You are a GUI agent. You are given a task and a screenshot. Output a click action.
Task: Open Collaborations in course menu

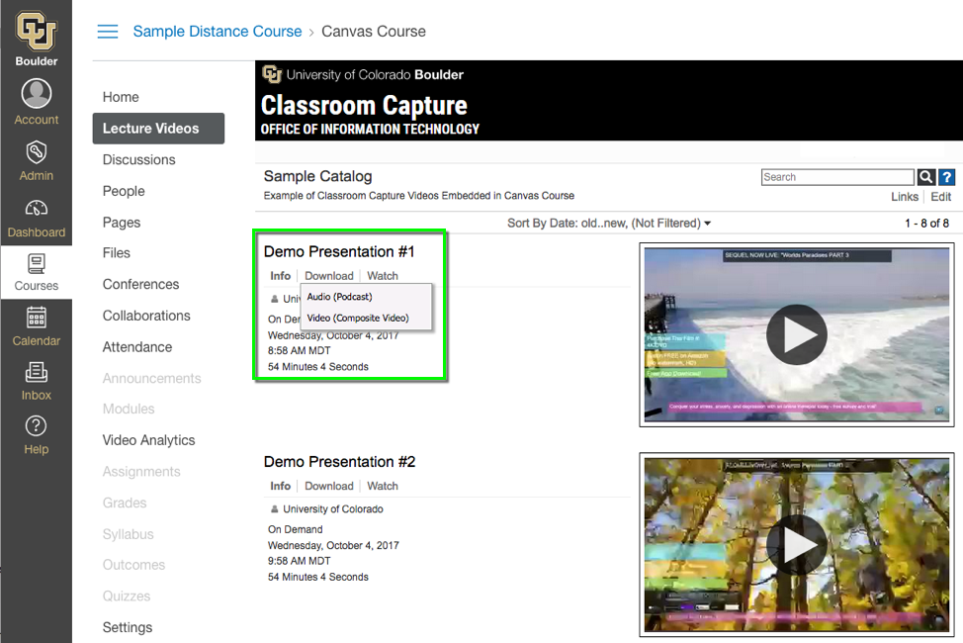coord(146,316)
